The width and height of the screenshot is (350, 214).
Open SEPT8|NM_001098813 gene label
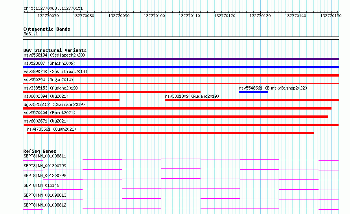(45, 195)
